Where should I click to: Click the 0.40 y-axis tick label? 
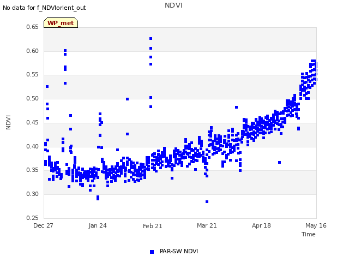pyautogui.click(x=33, y=147)
